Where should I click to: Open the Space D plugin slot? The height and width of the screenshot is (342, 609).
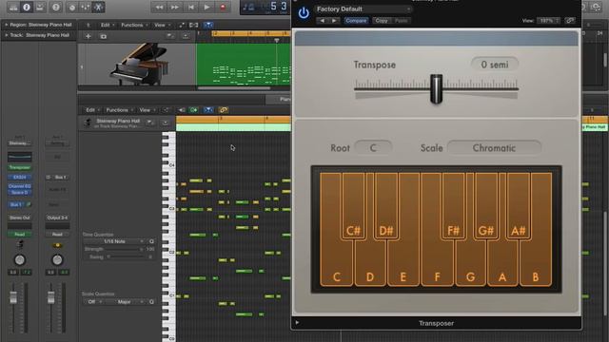(x=19, y=192)
